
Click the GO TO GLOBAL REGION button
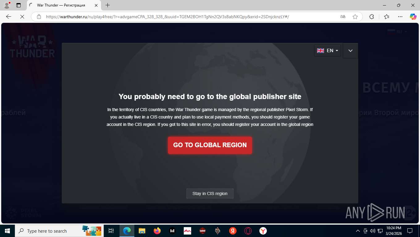210,145
